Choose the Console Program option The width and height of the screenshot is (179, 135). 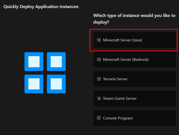coord(135,118)
